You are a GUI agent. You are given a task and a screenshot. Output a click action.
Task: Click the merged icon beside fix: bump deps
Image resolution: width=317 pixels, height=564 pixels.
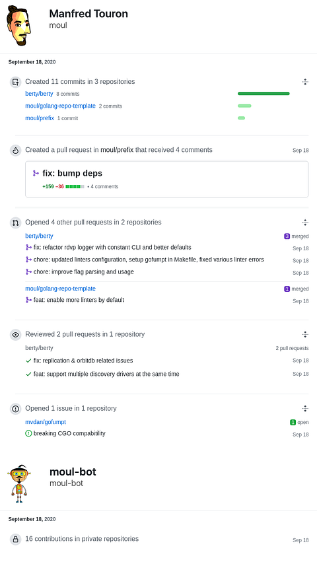point(36,174)
